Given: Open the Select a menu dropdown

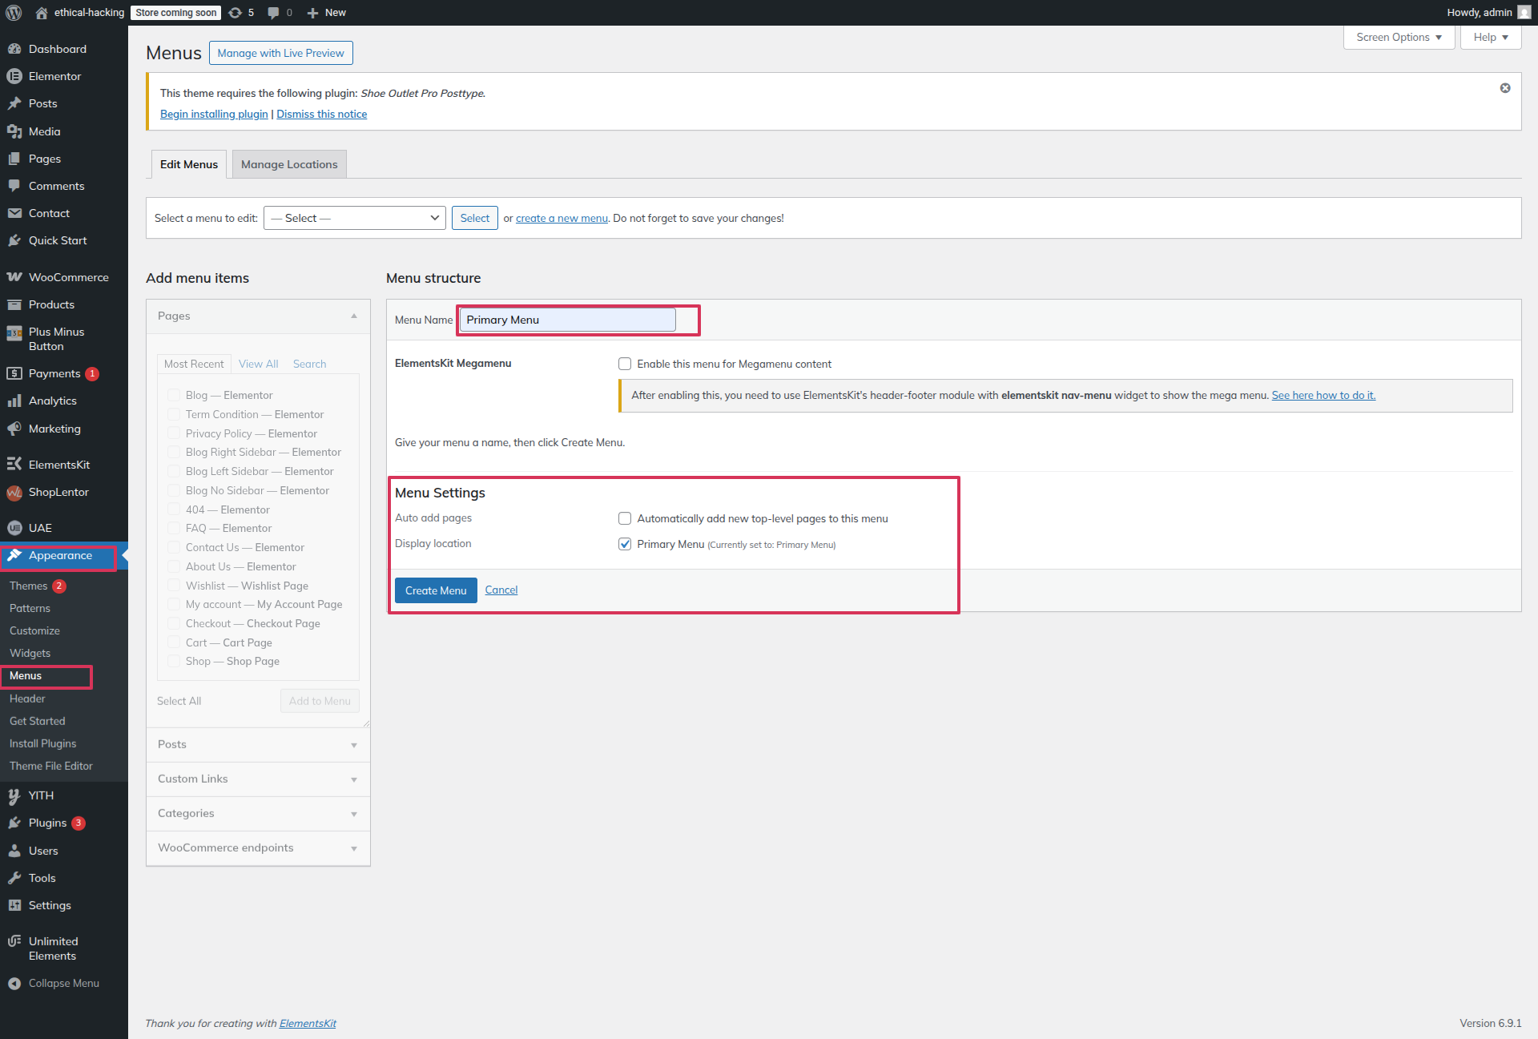Looking at the screenshot, I should pos(355,218).
